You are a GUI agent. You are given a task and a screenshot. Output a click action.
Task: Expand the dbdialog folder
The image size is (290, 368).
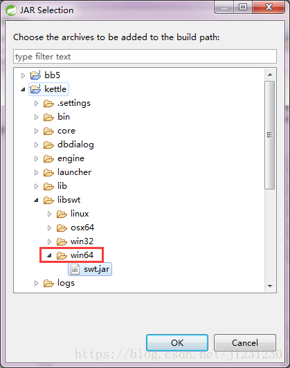pyautogui.click(x=36, y=145)
